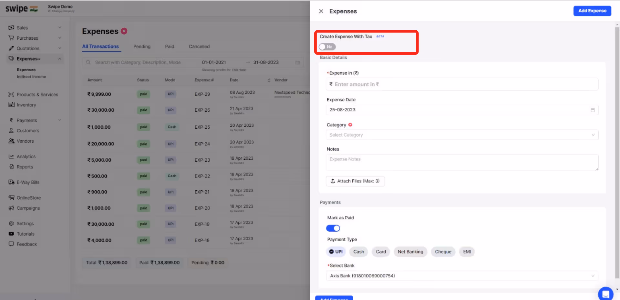
Task: Switch to the Cancelled tab
Action: [199, 46]
